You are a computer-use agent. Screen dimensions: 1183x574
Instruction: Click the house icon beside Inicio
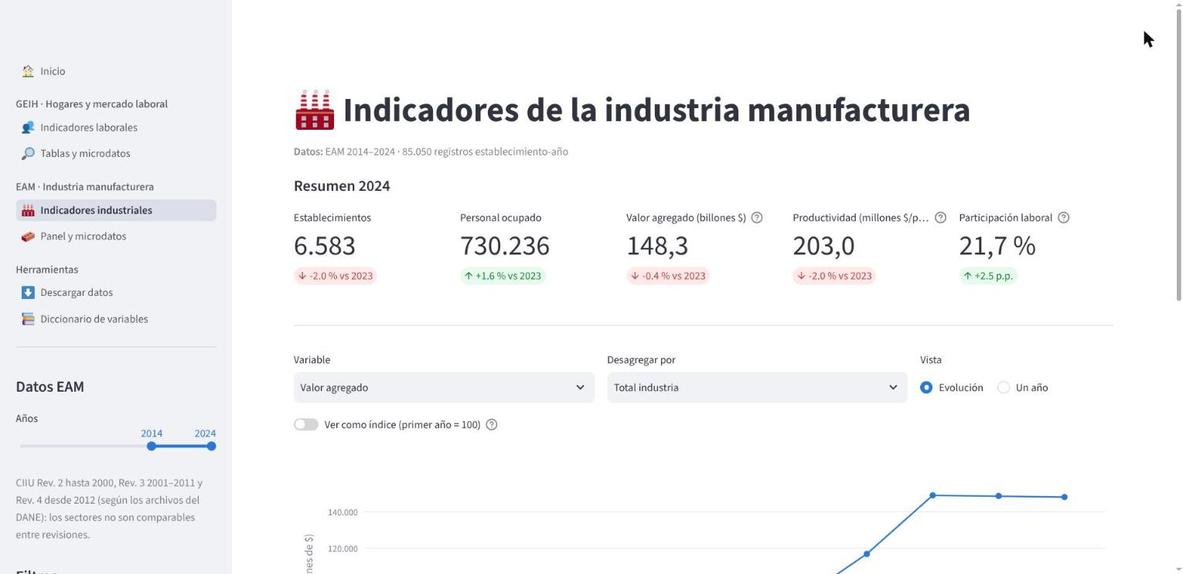(28, 71)
